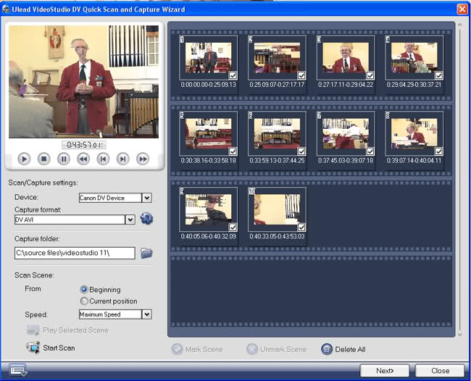This screenshot has height=381, width=471.
Task: Click the Fast Forward button
Action: click(x=143, y=159)
